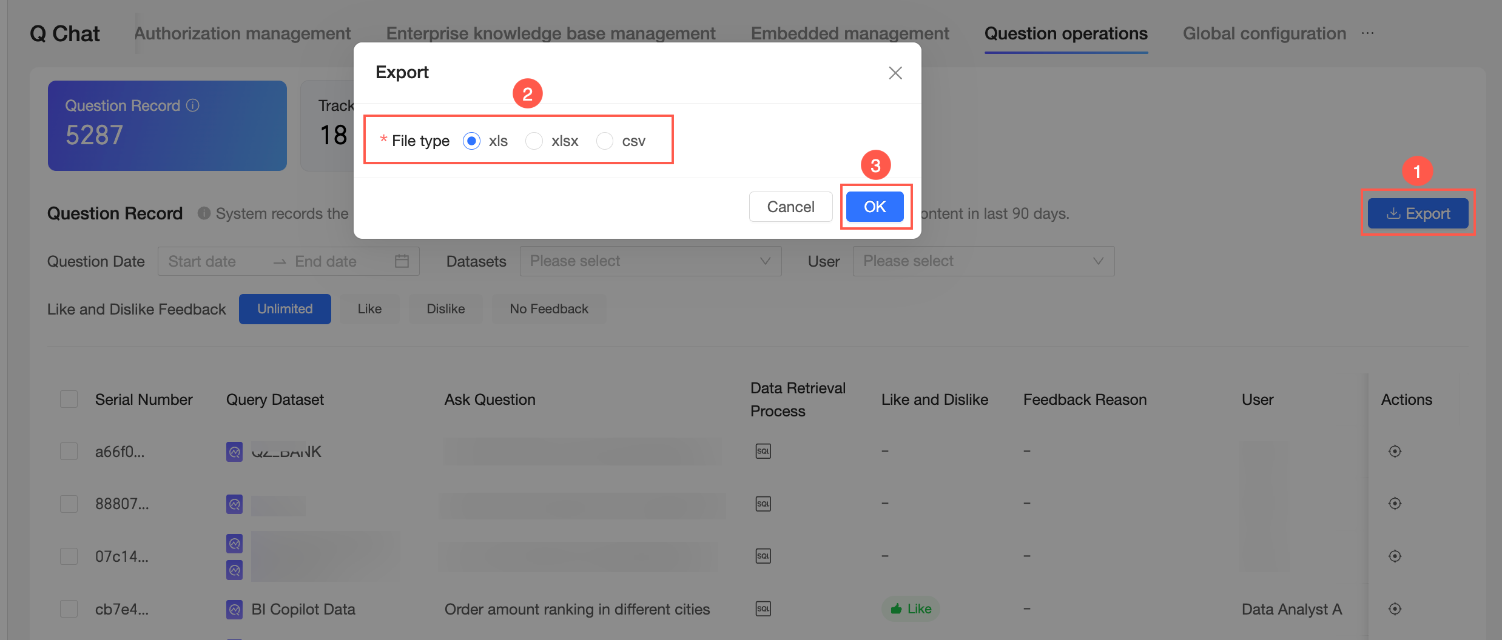Check the cb7e4... row checkbox

click(69, 609)
